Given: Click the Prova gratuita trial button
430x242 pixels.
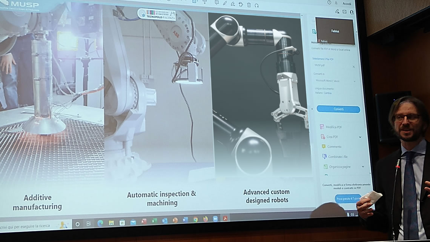Looking at the screenshot, I should (347, 199).
